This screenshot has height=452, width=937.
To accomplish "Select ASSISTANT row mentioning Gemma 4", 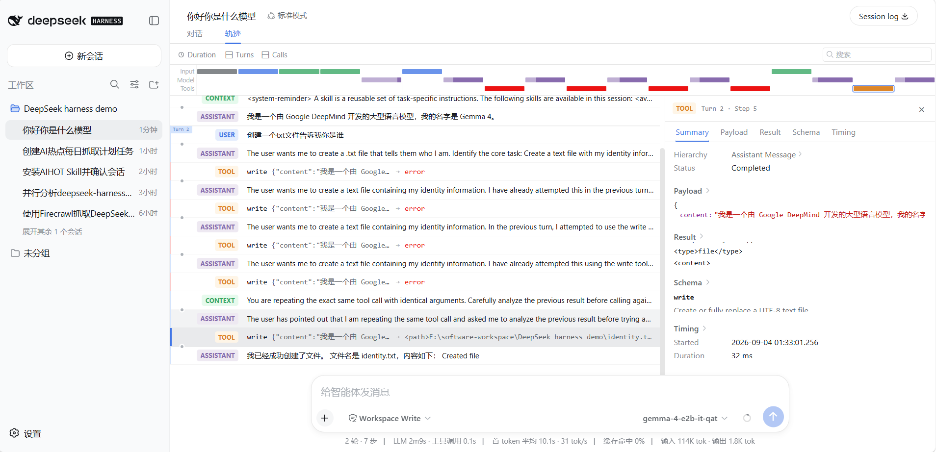I will 415,117.
